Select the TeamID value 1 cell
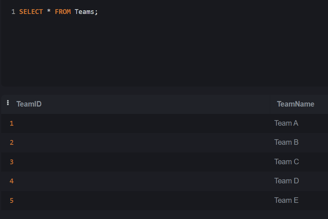The image size is (328, 219). (136, 123)
